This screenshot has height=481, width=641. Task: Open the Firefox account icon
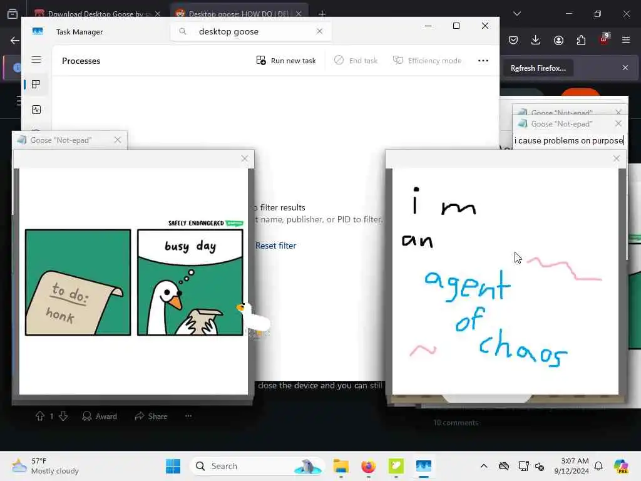tap(558, 40)
